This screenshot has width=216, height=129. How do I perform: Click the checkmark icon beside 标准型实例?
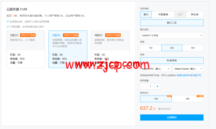click(x=8, y=22)
